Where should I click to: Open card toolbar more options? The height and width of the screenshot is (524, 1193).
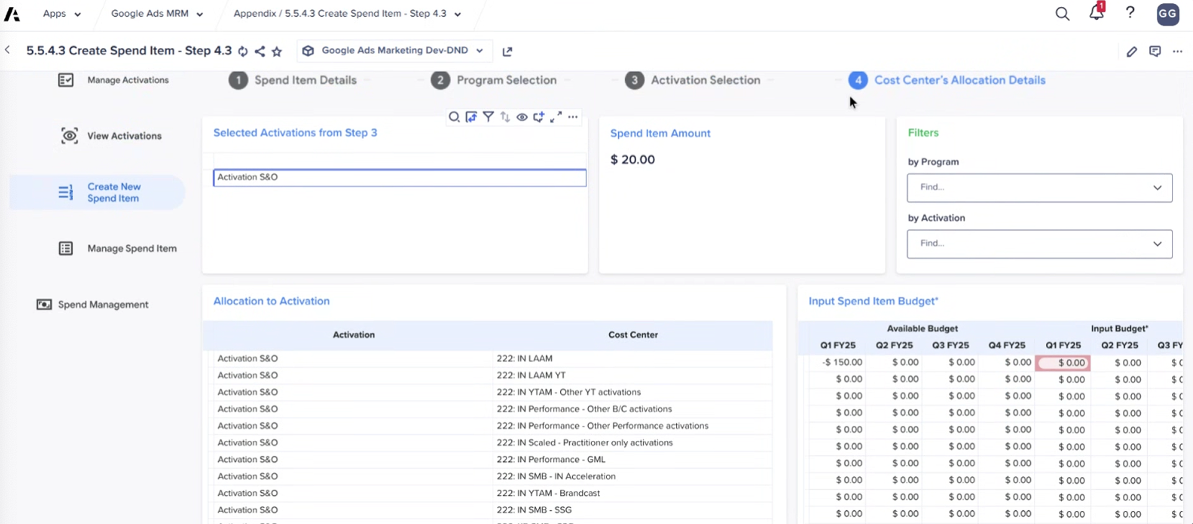573,117
